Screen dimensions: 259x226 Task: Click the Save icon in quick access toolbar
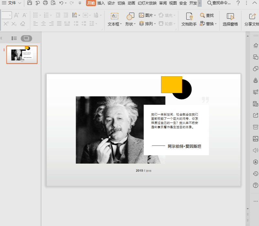pos(29,3)
